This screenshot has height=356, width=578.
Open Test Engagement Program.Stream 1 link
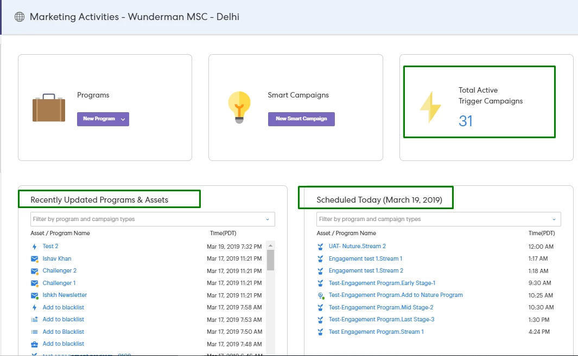[376, 332]
